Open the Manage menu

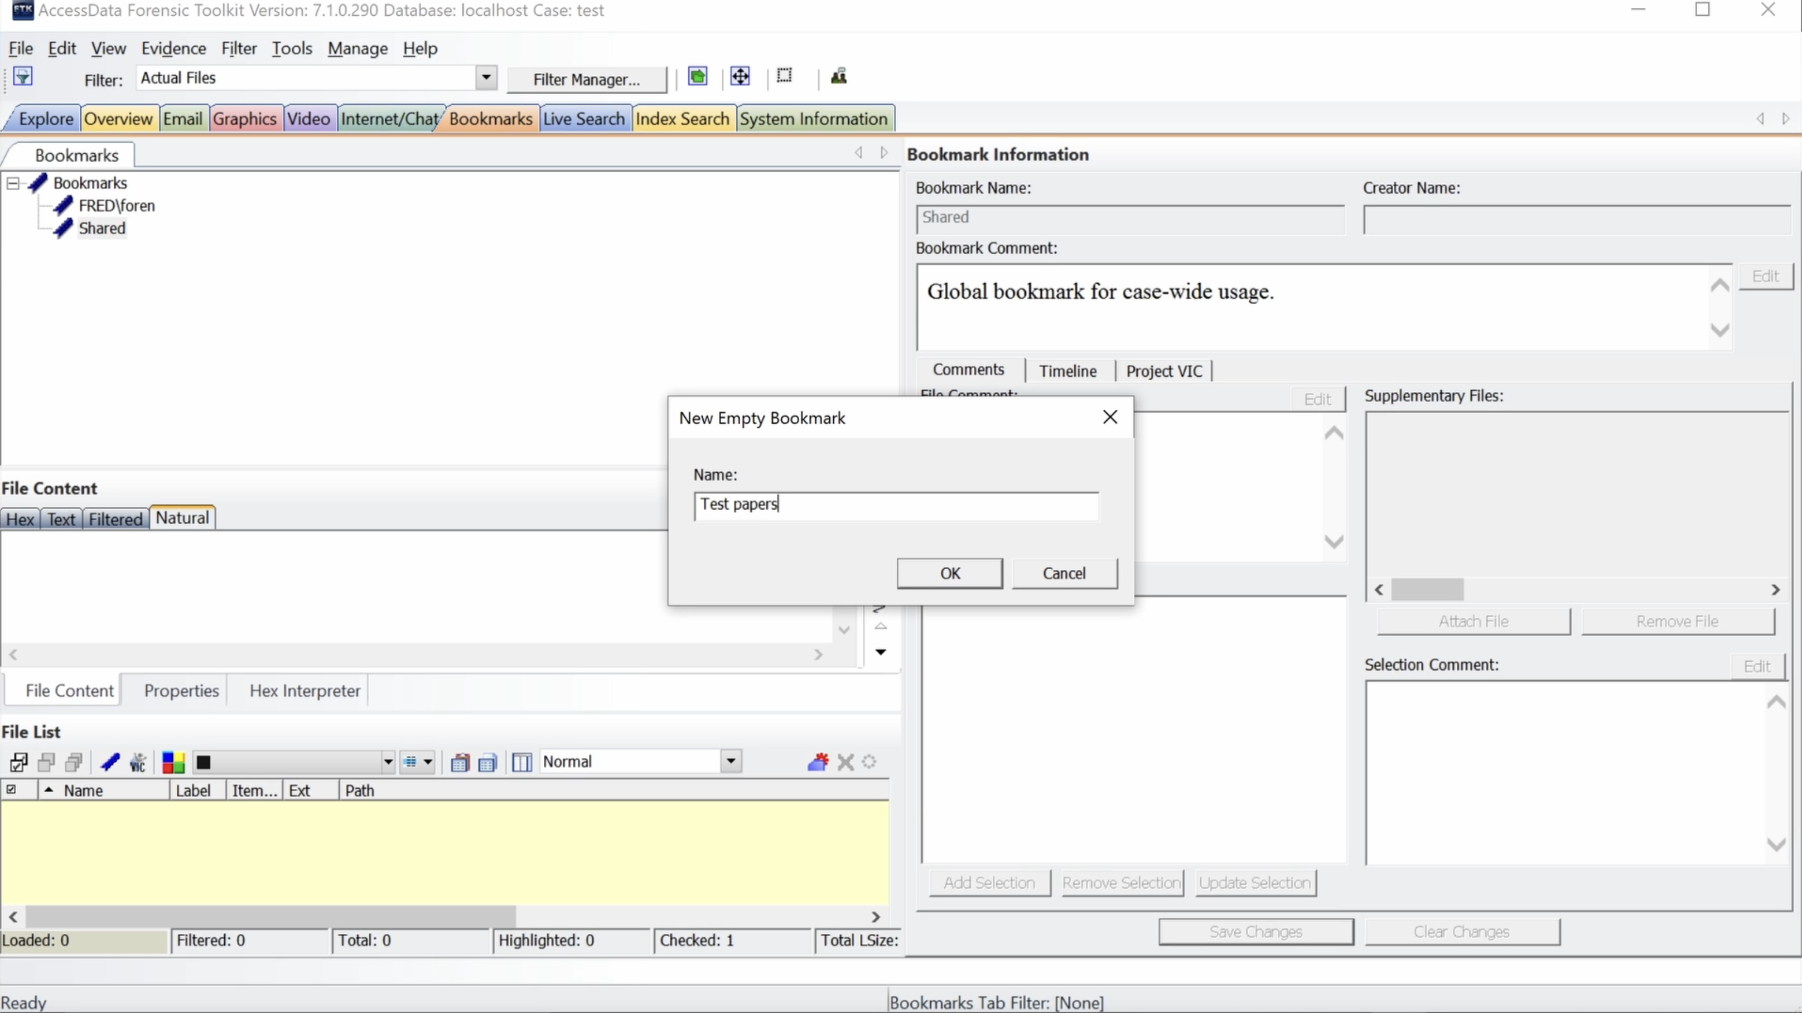(357, 49)
